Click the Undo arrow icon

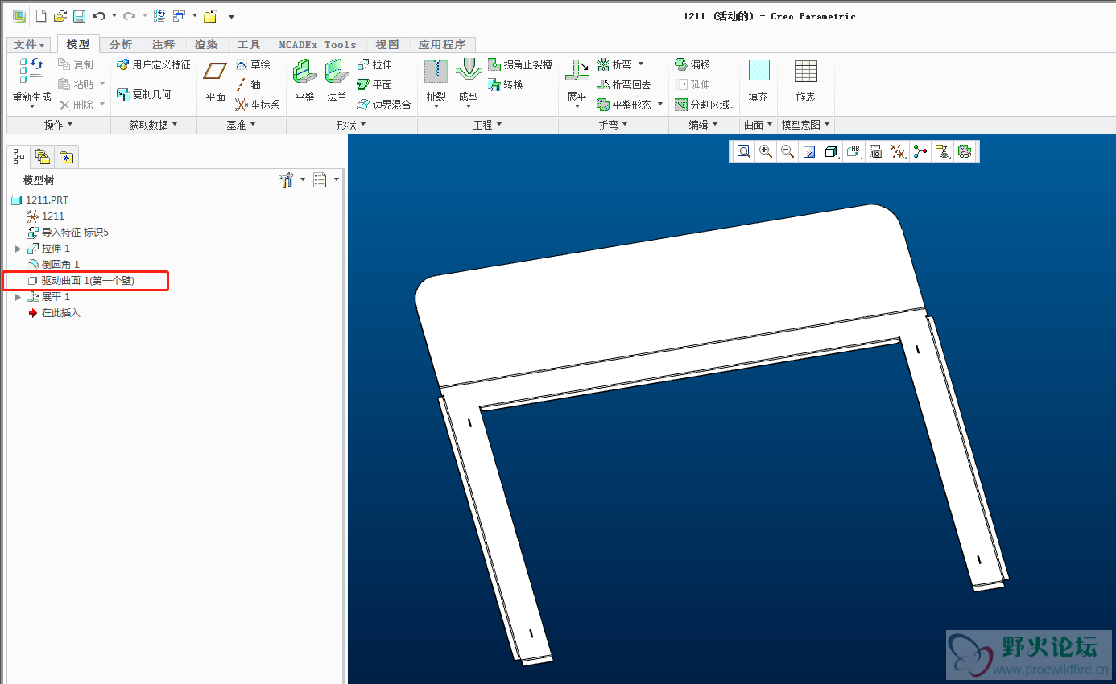coord(99,16)
